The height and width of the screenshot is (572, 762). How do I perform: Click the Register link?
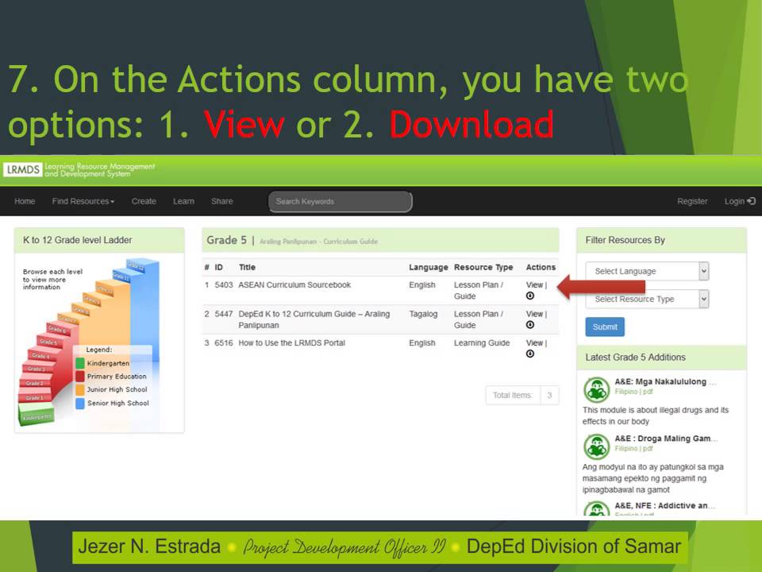[692, 201]
